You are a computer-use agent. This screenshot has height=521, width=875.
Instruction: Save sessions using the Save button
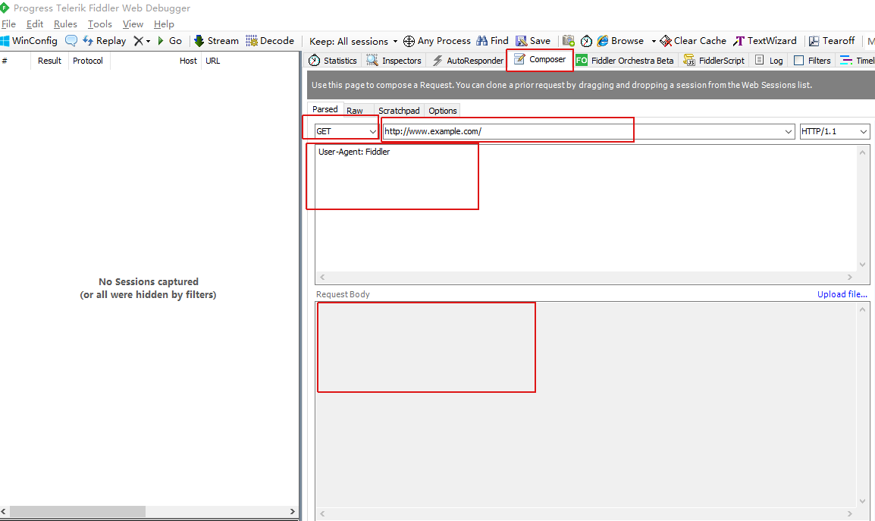click(x=533, y=41)
